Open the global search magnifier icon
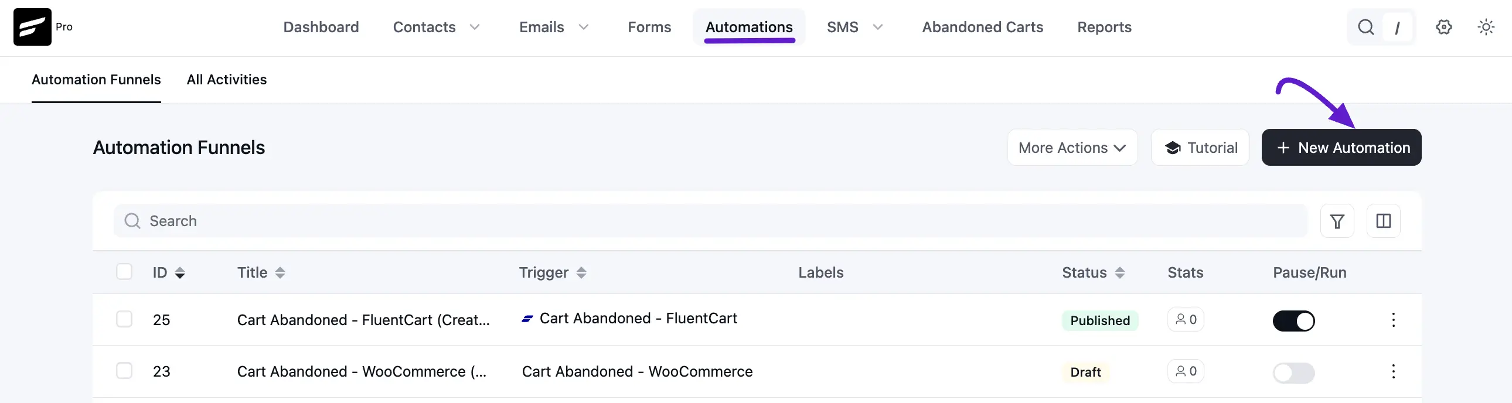 coord(1366,27)
